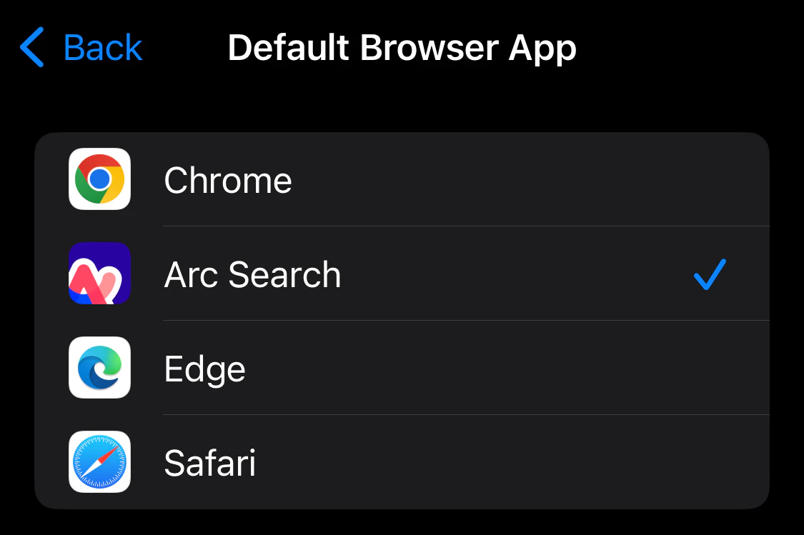Click the Chrome text label

pyautogui.click(x=228, y=181)
